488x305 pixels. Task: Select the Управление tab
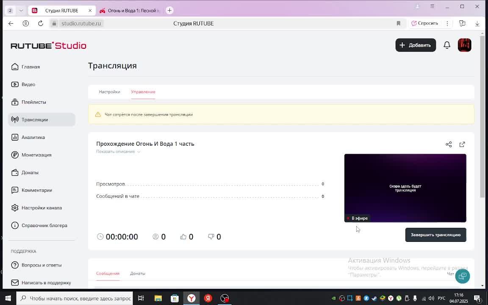pyautogui.click(x=143, y=92)
